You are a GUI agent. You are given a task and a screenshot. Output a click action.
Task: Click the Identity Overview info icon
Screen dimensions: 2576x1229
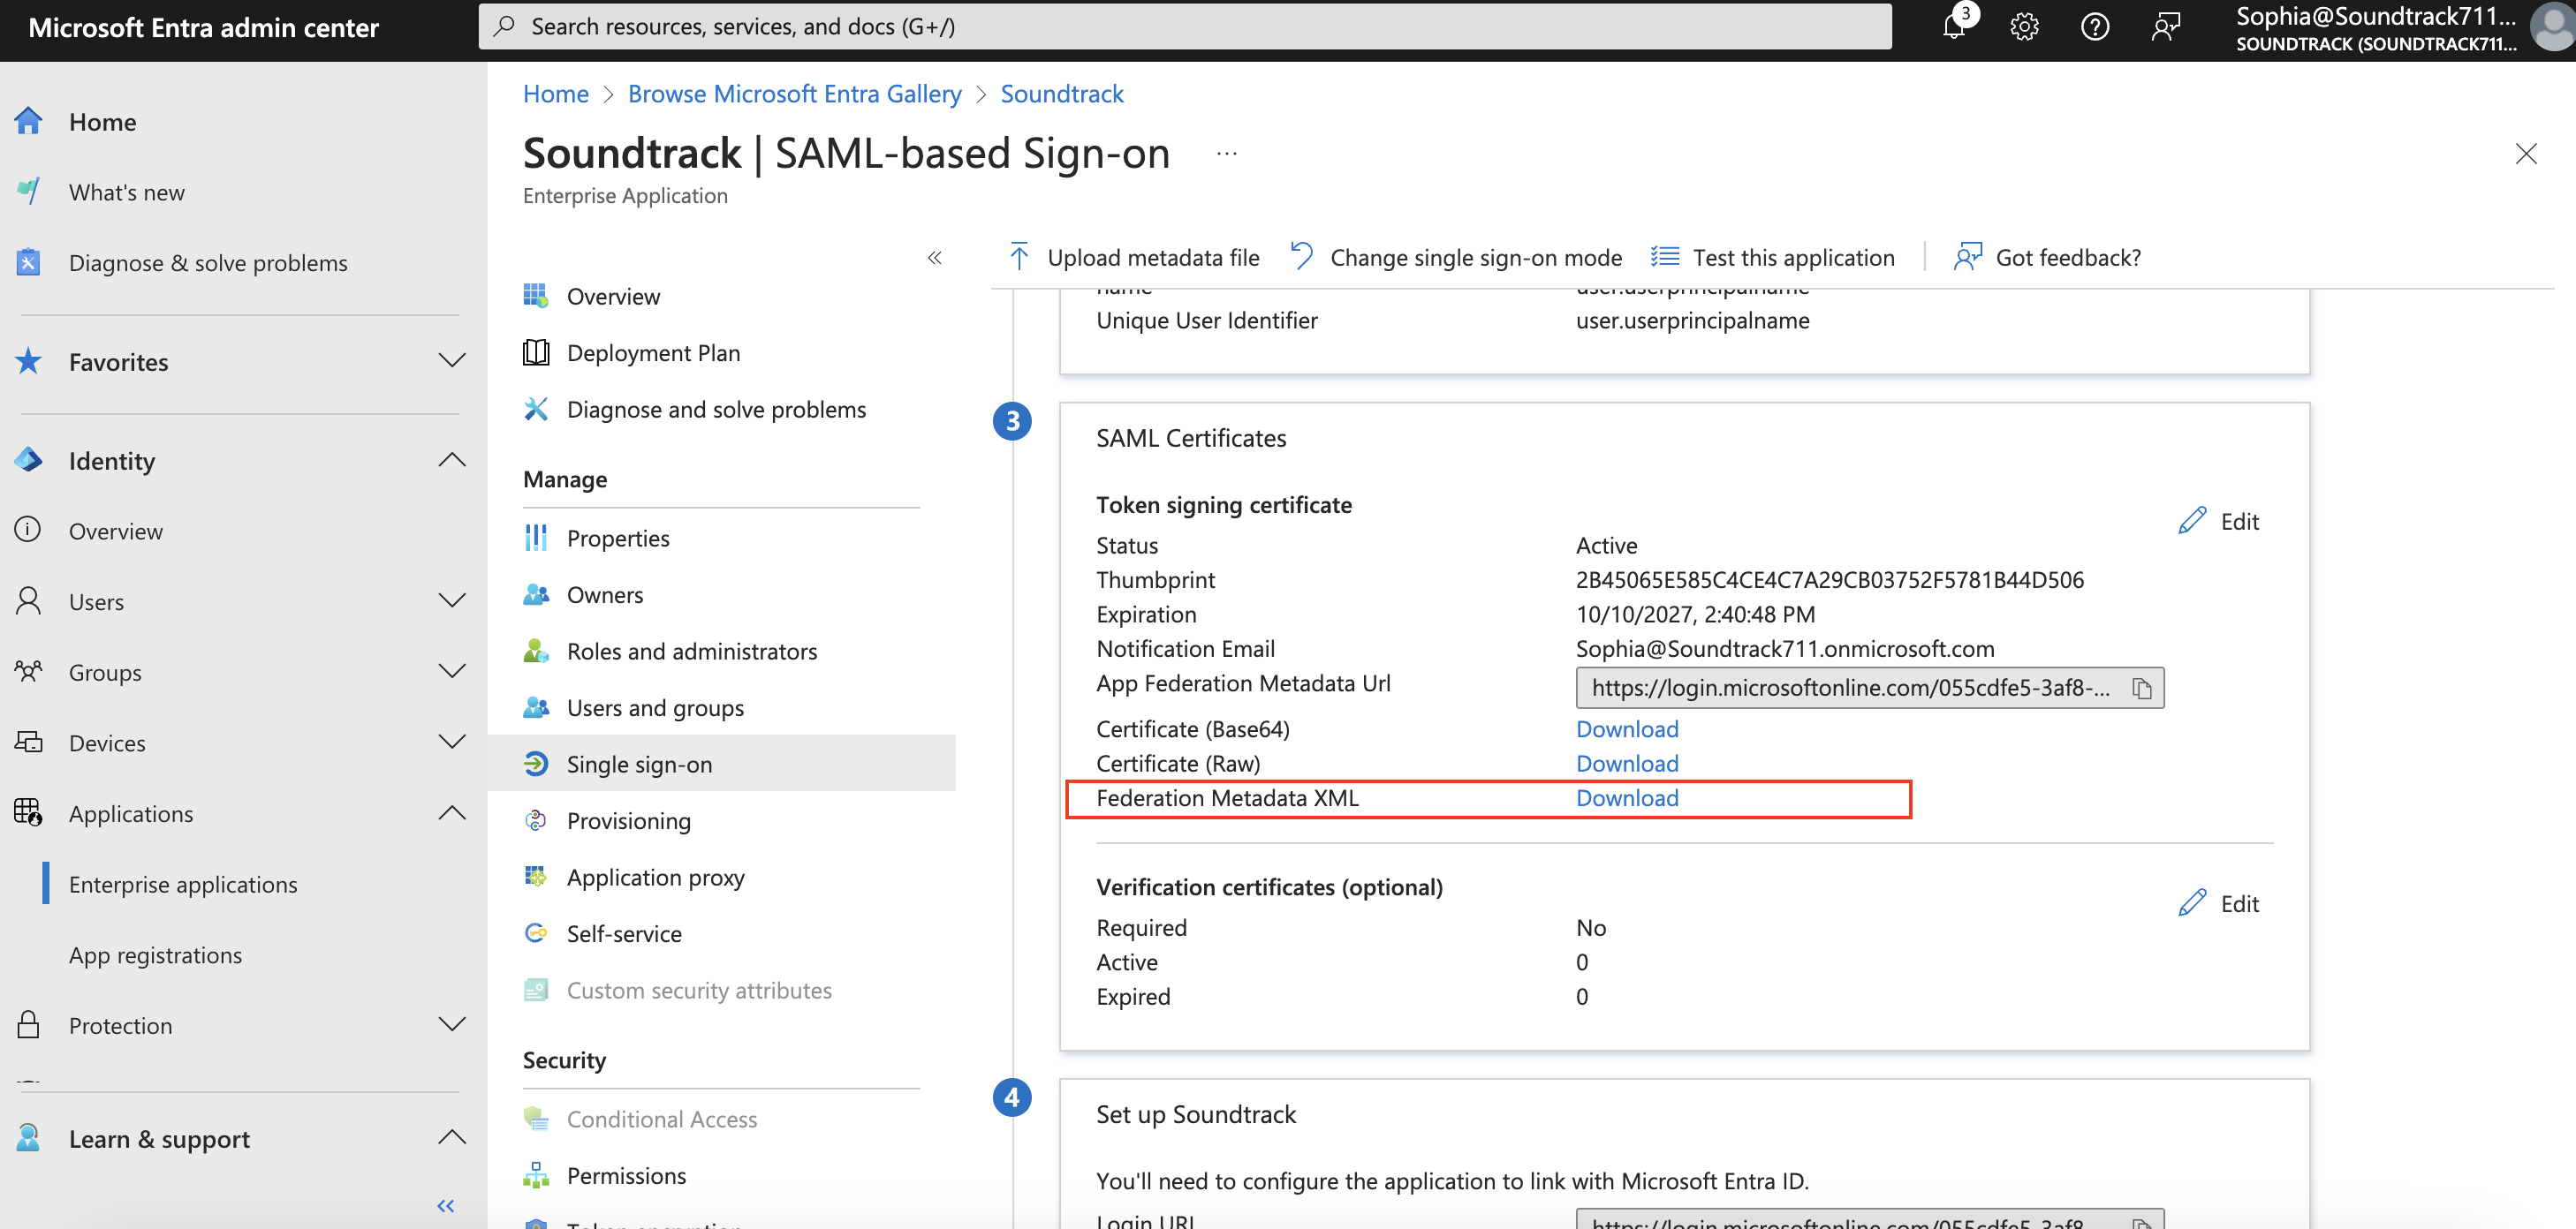(29, 531)
